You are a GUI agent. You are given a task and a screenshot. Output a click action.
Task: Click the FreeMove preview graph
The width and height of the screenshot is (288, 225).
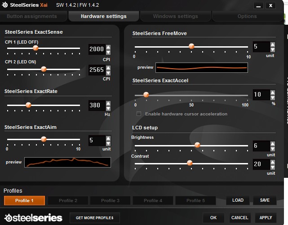(202, 67)
